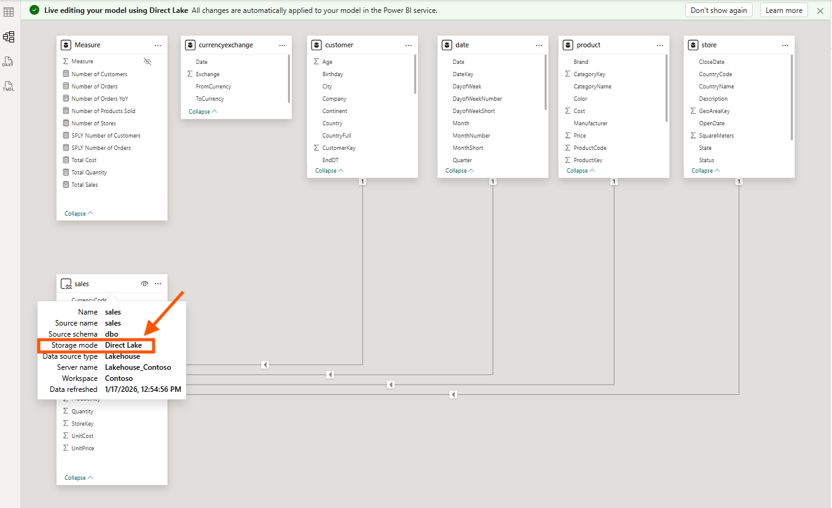Open the TMDL view in left sidebar
Screen dimensions: 832x508
[x=8, y=86]
